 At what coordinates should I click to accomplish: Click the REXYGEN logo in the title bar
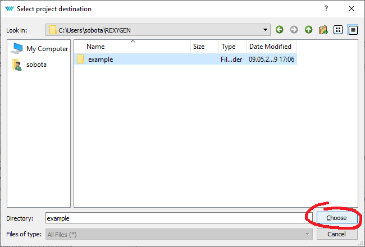pyautogui.click(x=10, y=9)
